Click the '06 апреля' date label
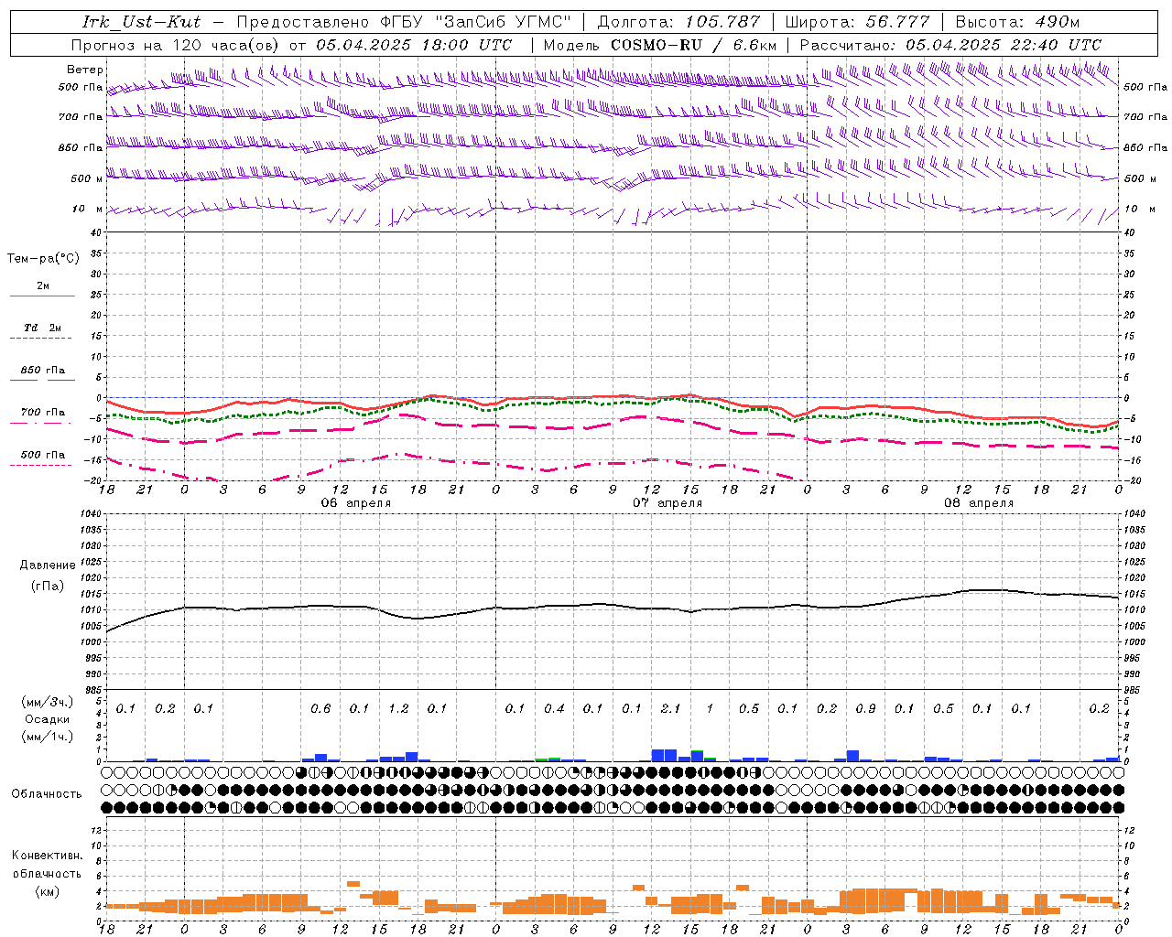 tap(356, 503)
